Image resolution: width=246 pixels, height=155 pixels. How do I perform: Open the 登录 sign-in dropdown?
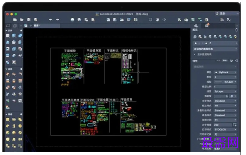(227, 14)
